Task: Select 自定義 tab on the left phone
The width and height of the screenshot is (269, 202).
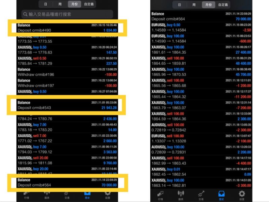Action: pos(89,4)
